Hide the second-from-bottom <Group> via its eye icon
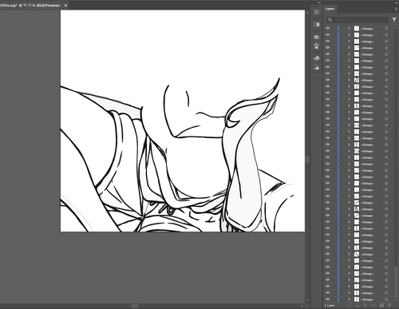Screen dimensions: 399x309 (x=328, y=293)
